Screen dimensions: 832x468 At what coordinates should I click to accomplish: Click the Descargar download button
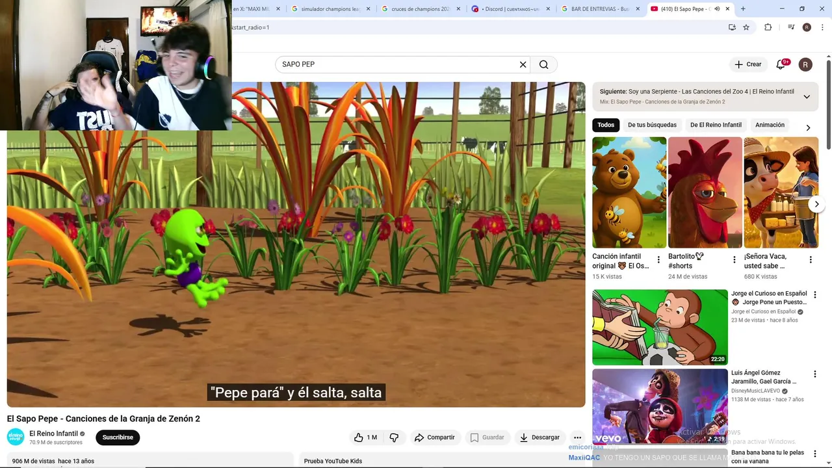click(539, 437)
